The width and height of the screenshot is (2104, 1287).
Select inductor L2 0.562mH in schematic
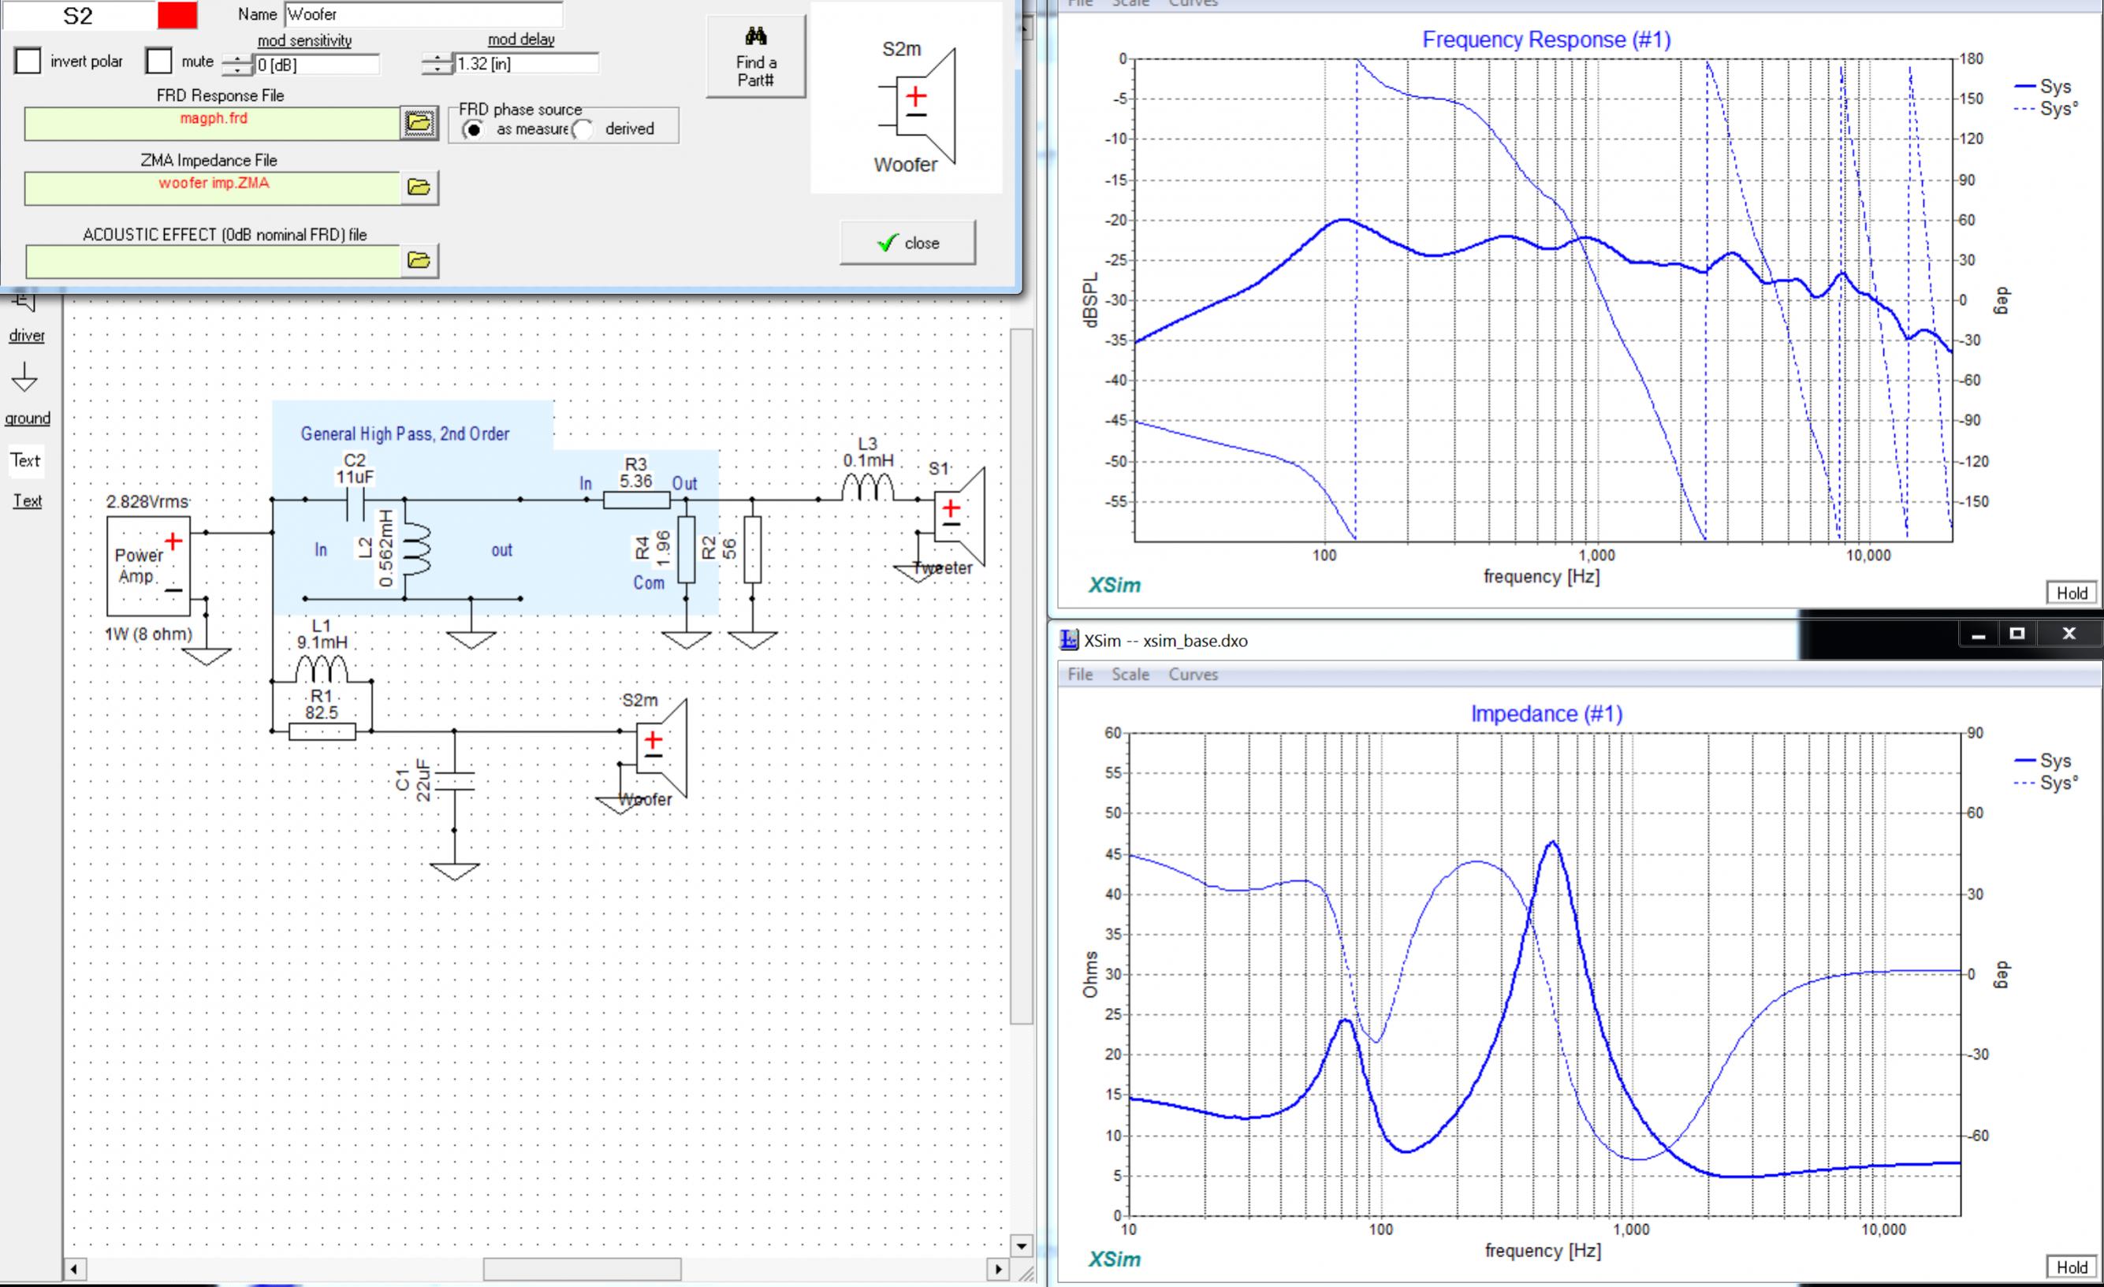coord(416,549)
